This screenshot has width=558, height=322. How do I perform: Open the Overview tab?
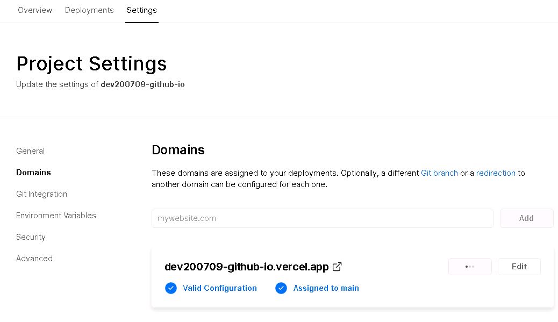click(x=35, y=10)
